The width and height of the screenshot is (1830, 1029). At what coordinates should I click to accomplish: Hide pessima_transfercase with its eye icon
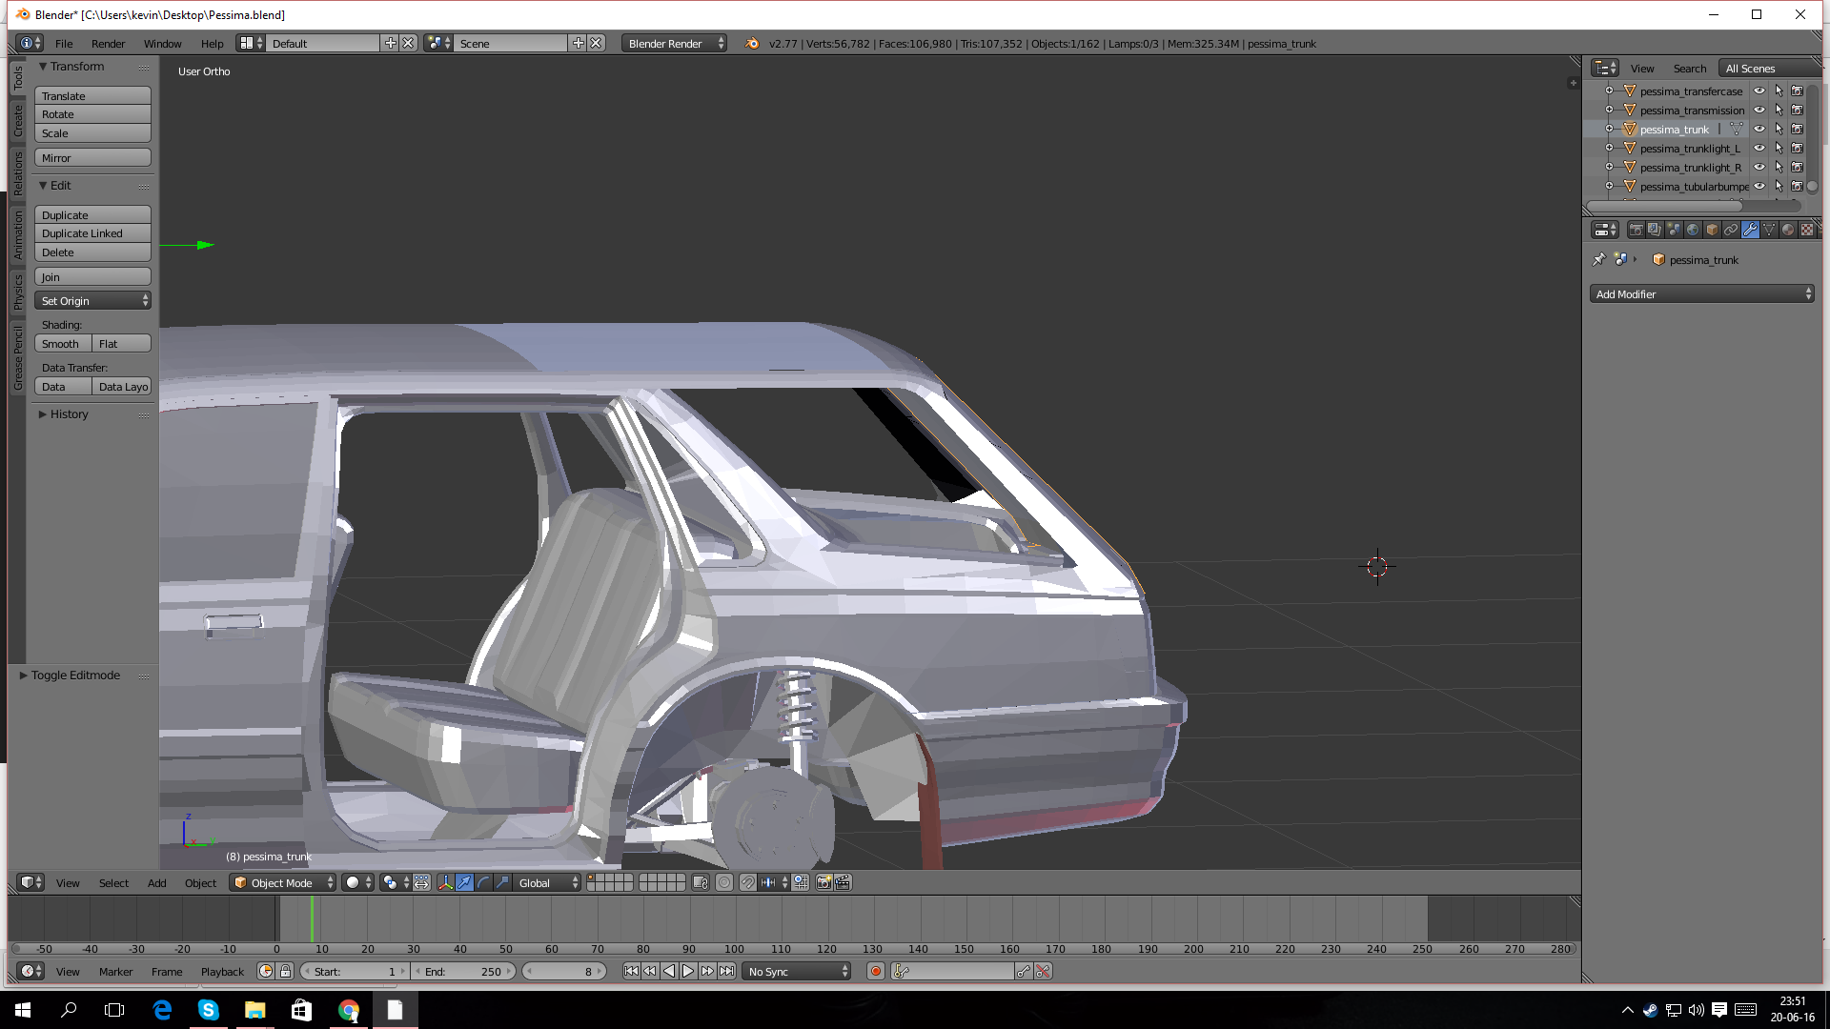1759,91
